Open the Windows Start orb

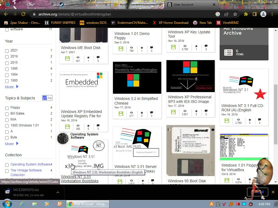pyautogui.click(x=7, y=204)
